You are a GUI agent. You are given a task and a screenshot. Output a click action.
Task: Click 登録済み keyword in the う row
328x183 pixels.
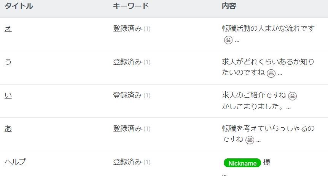pos(127,62)
